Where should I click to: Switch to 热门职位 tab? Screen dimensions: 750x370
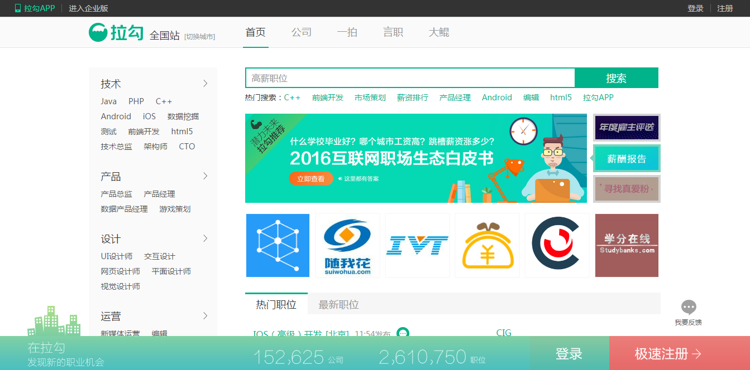pos(276,304)
